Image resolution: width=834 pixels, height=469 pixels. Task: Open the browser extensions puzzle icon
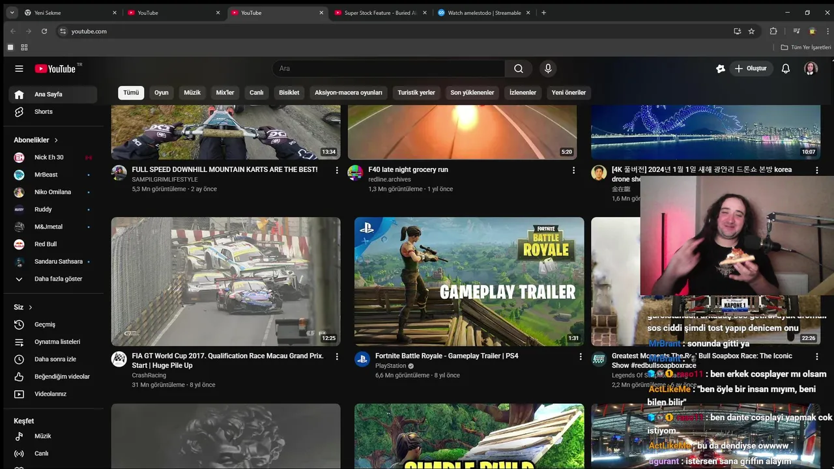773,31
